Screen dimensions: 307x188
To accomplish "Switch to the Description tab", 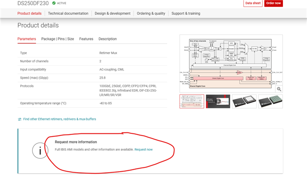I will click(x=107, y=39).
